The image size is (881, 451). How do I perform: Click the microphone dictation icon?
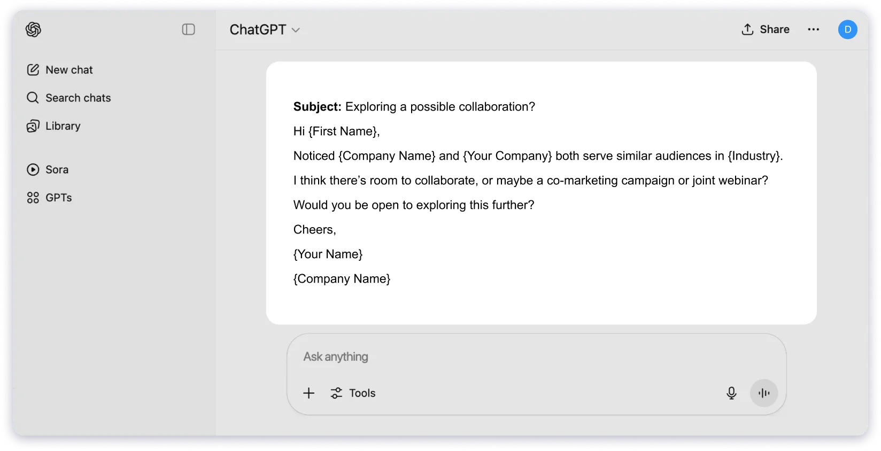[x=731, y=393]
